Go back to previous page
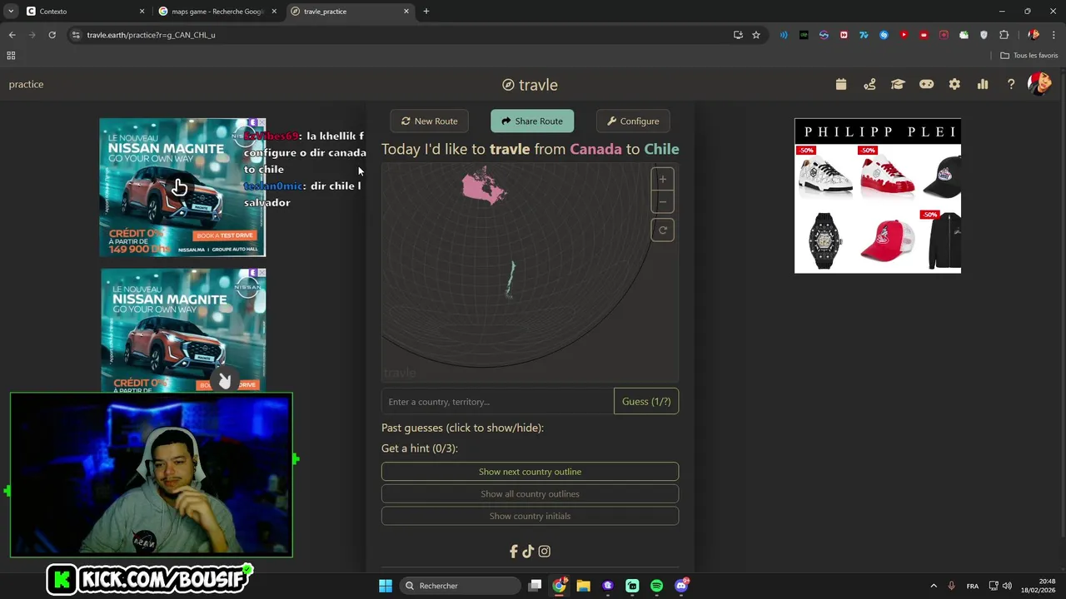 click(x=12, y=35)
